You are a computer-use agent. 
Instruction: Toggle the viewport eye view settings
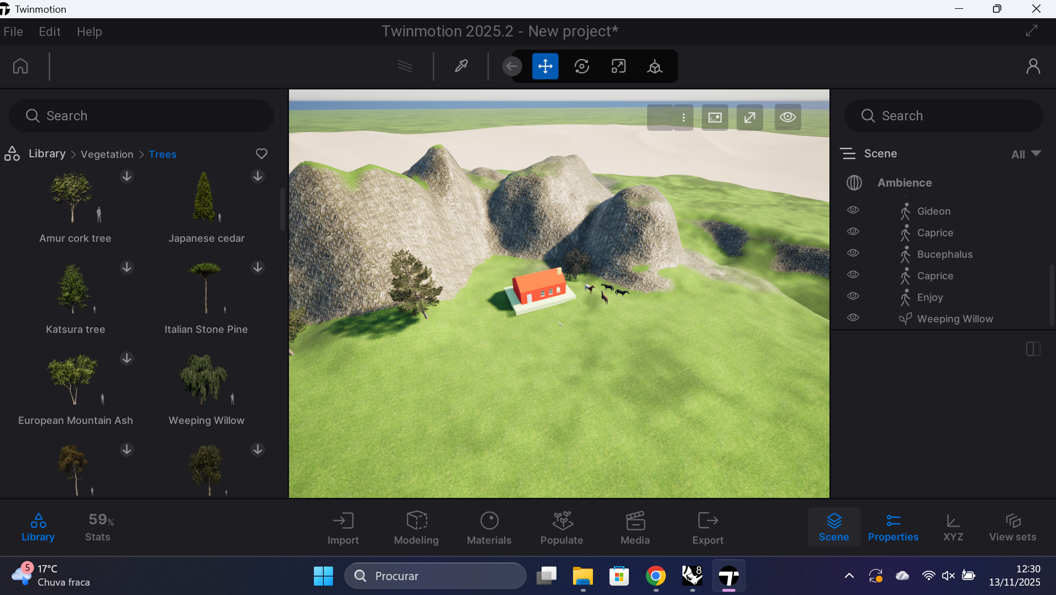(x=788, y=117)
